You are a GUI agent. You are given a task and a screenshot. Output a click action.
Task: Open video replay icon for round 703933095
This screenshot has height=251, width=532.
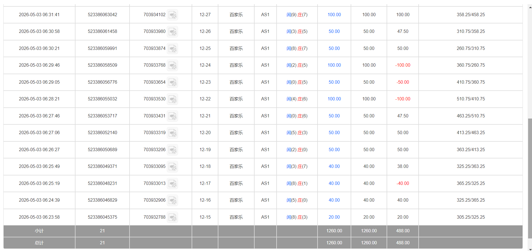coord(172,166)
